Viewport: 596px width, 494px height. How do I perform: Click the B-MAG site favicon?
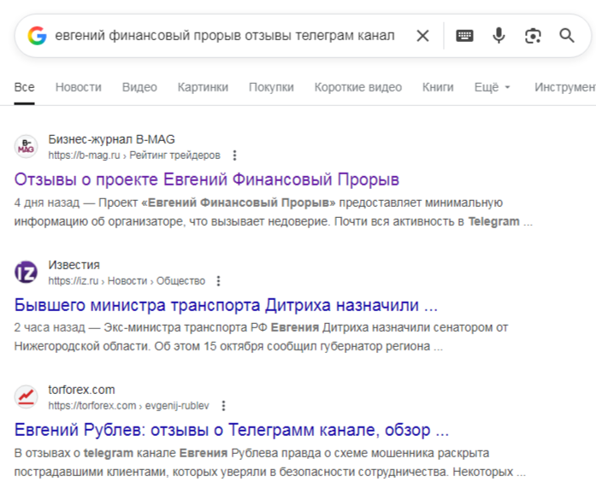coord(27,147)
